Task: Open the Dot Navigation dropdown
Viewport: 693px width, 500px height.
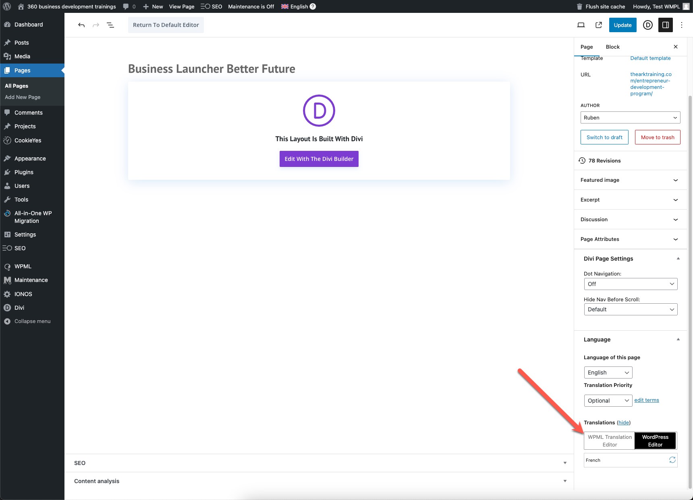Action: (x=631, y=284)
